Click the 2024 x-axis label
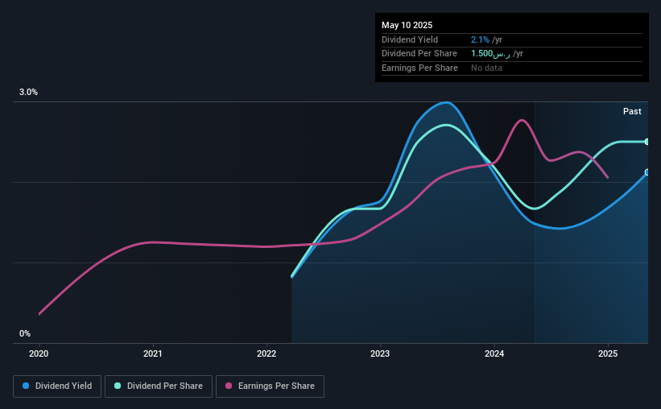Viewport: 661px width, 409px height. 494,353
